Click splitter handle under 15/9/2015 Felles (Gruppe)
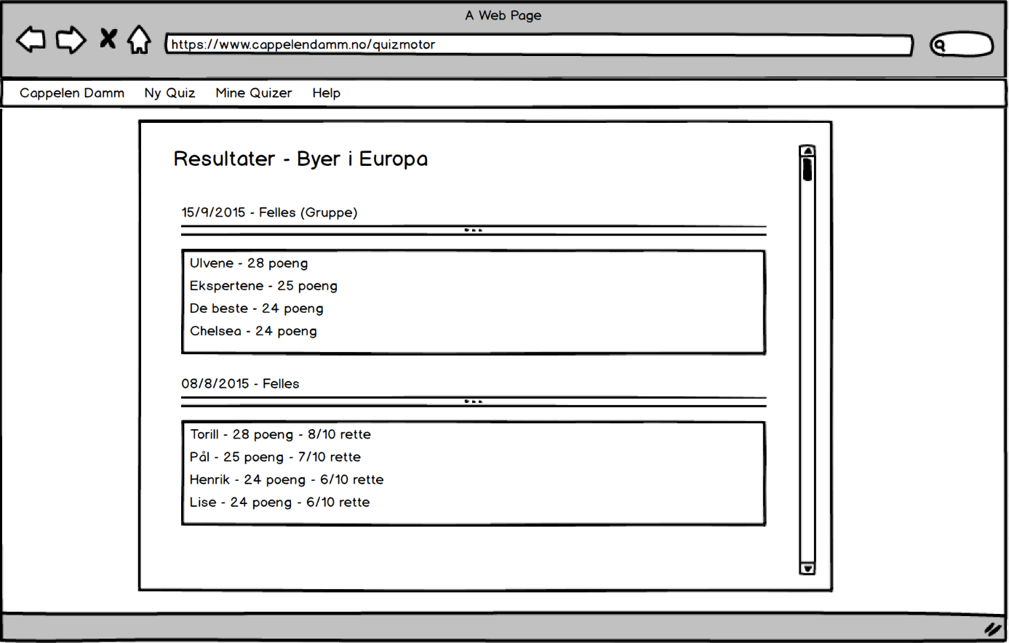Image resolution: width=1009 pixels, height=643 pixels. coord(474,231)
